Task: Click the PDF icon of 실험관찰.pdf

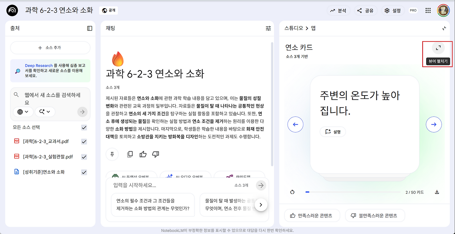Action: (16, 156)
